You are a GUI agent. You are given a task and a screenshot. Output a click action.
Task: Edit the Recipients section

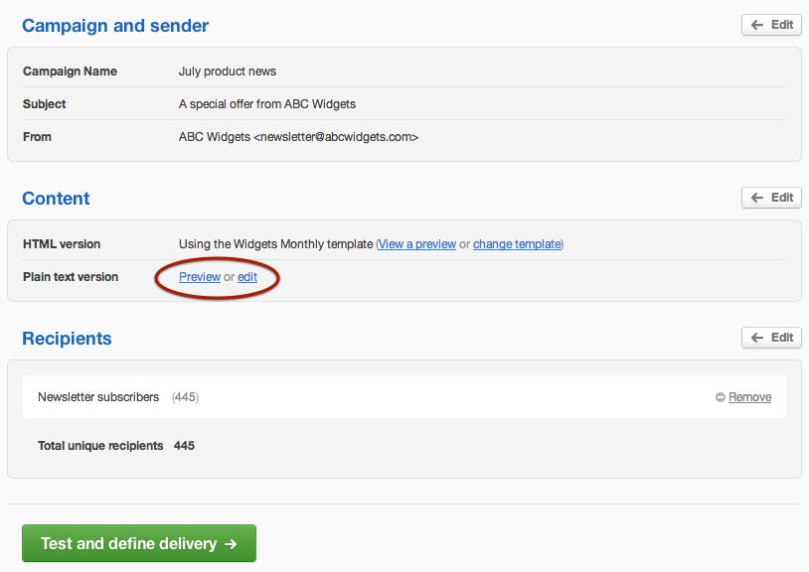[771, 337]
